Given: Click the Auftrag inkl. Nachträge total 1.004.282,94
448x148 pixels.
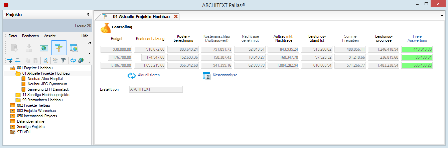Looking at the screenshot, I should coord(283,65).
